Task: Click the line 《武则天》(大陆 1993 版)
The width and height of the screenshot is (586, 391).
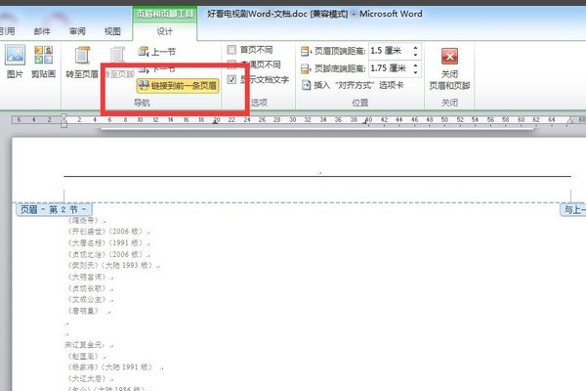Action: coord(112,266)
